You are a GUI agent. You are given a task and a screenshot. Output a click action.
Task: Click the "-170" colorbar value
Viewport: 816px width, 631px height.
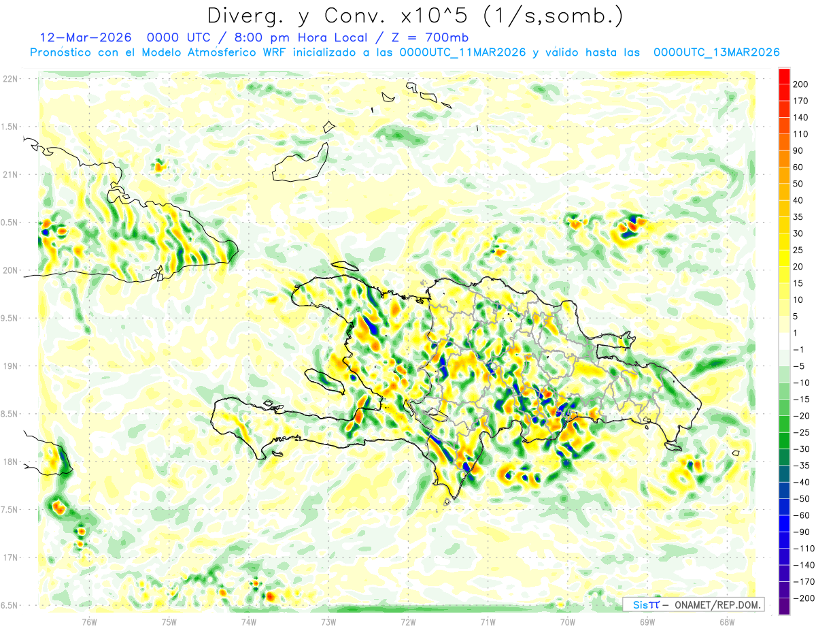804,582
